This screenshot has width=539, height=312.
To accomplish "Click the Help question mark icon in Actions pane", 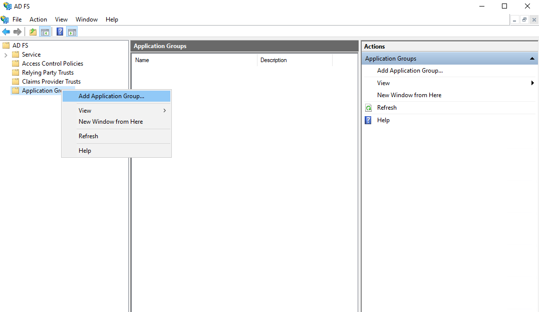I will (x=368, y=120).
